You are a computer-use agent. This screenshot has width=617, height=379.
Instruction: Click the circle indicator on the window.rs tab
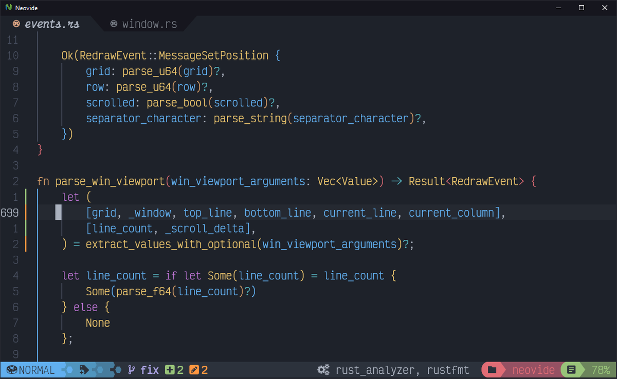[x=113, y=24]
